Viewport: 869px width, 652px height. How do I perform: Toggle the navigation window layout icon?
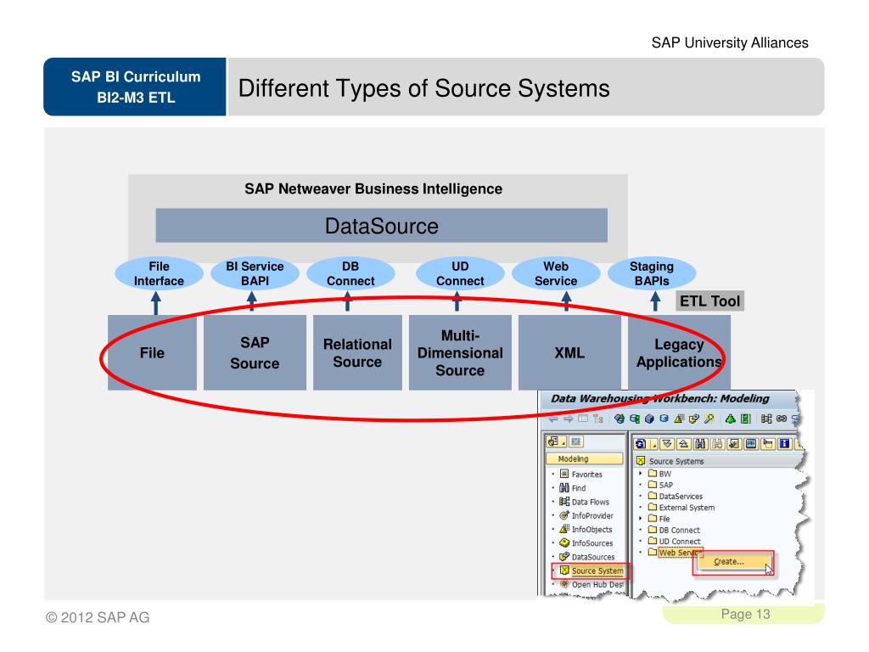tap(583, 419)
